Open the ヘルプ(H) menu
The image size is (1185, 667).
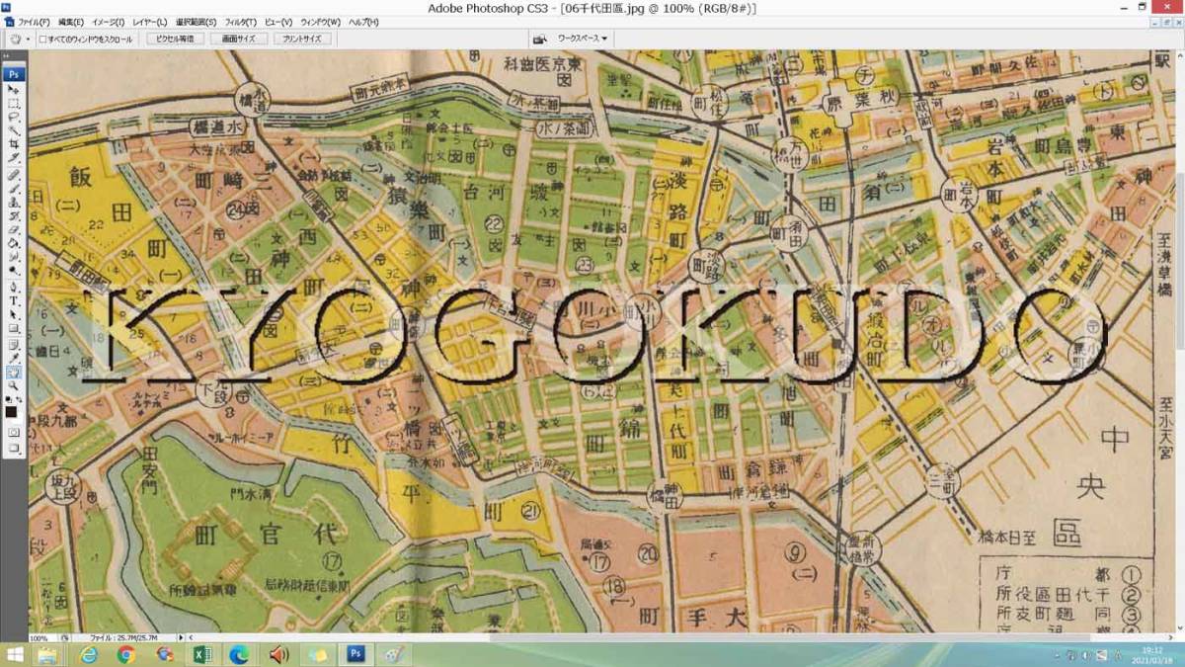coord(363,22)
